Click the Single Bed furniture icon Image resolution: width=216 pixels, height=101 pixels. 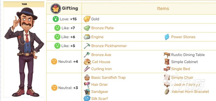tap(167, 69)
